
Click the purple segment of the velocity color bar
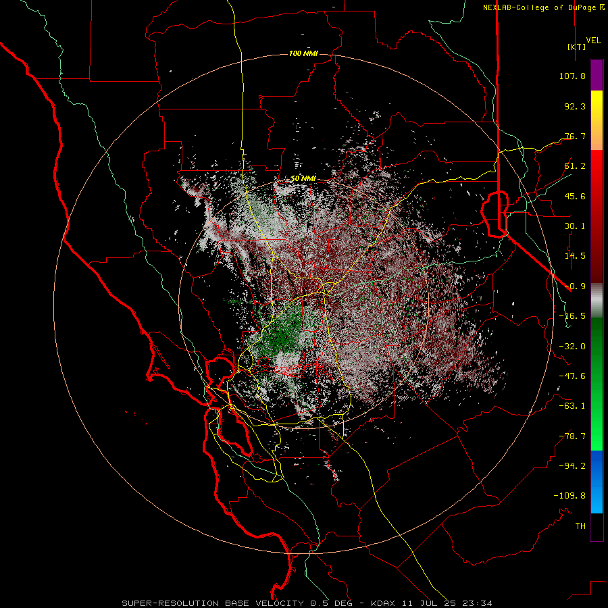click(x=597, y=75)
